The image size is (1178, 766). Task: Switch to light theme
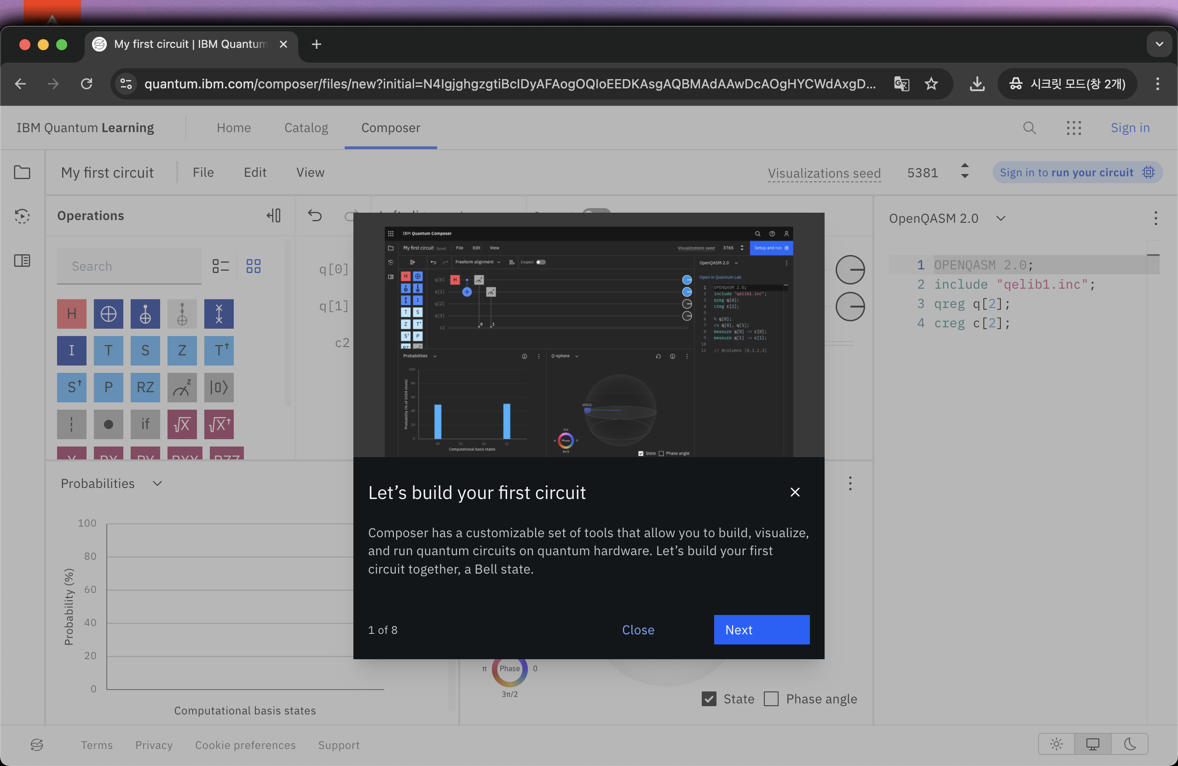point(1056,744)
